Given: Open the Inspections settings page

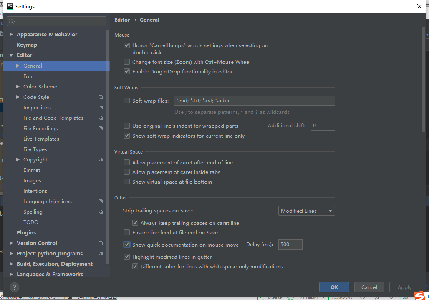Looking at the screenshot, I should (37, 108).
